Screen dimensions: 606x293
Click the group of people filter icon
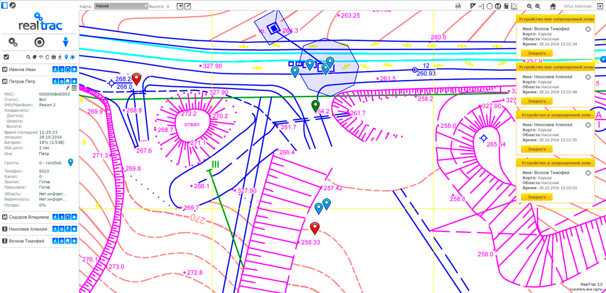54,57
